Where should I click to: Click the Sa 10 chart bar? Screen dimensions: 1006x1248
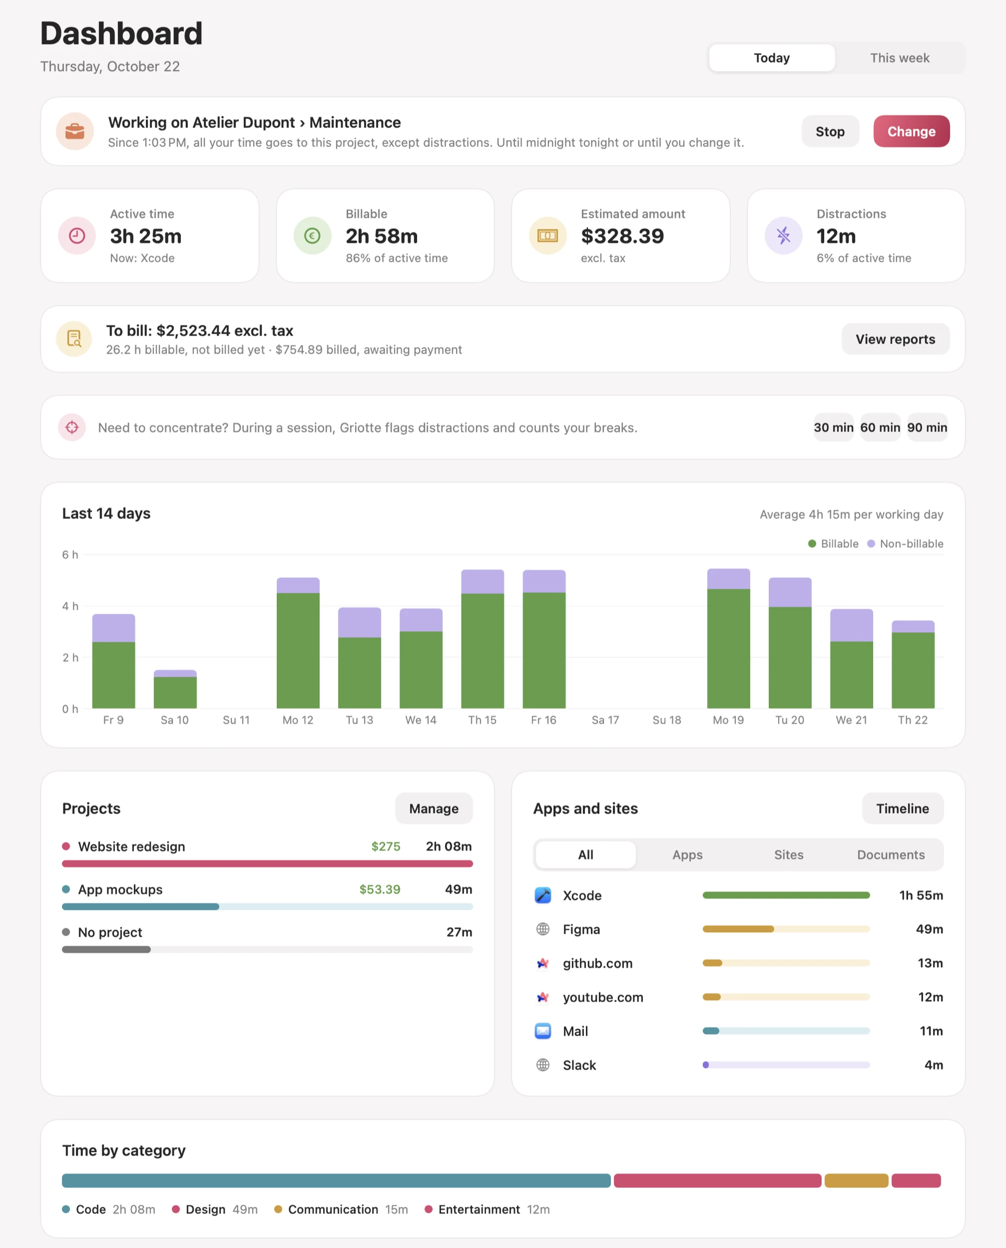click(175, 689)
